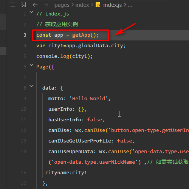Image resolution: width=189 pixels, height=189 pixels.
Task: Click the 'Hello World' string
Action: 88,99
